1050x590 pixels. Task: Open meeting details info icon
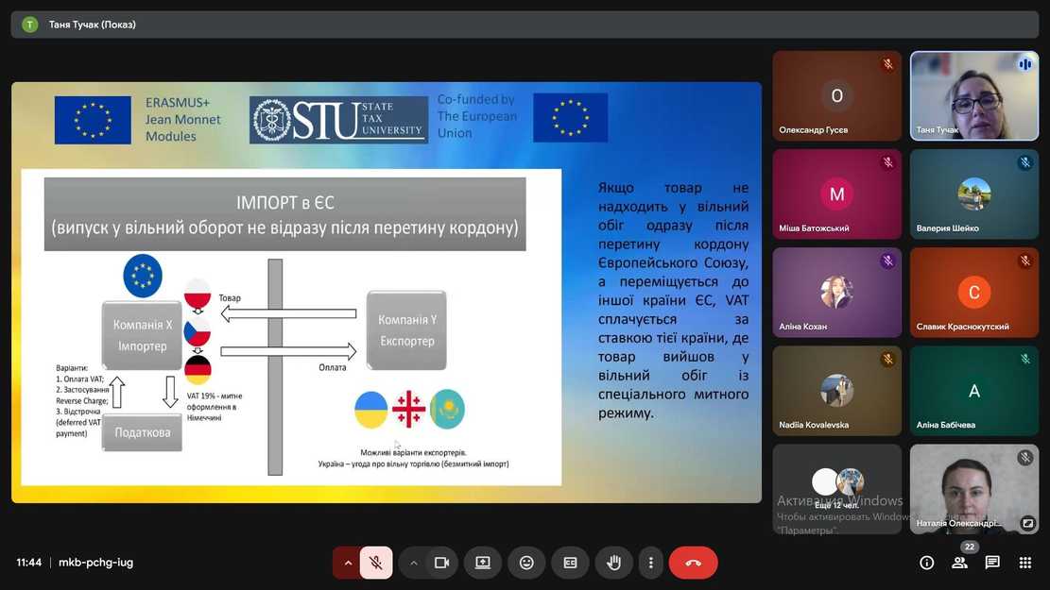point(927,563)
